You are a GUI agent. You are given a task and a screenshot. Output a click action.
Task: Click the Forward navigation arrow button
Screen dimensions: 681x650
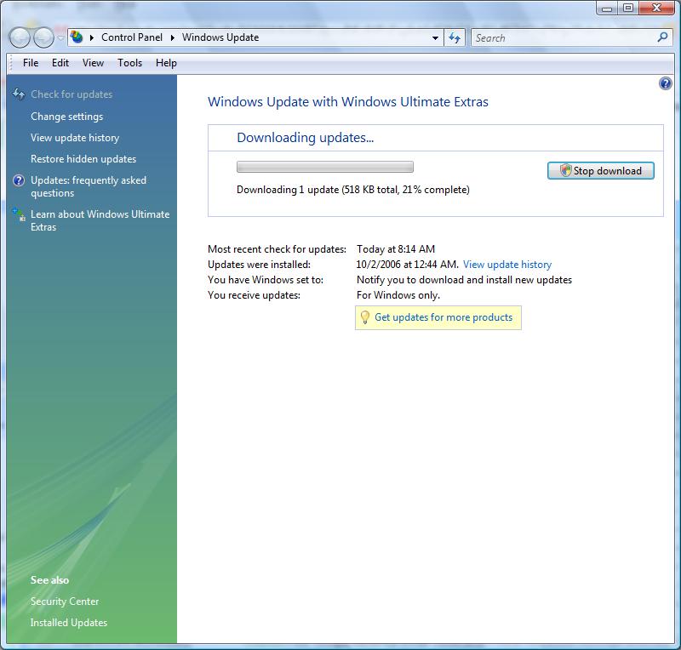pos(43,37)
